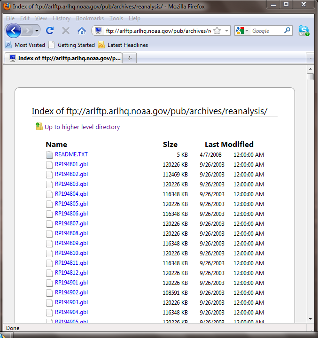Click the Stop loading X button
Viewport: 318px width, 338px height.
pyautogui.click(x=66, y=31)
